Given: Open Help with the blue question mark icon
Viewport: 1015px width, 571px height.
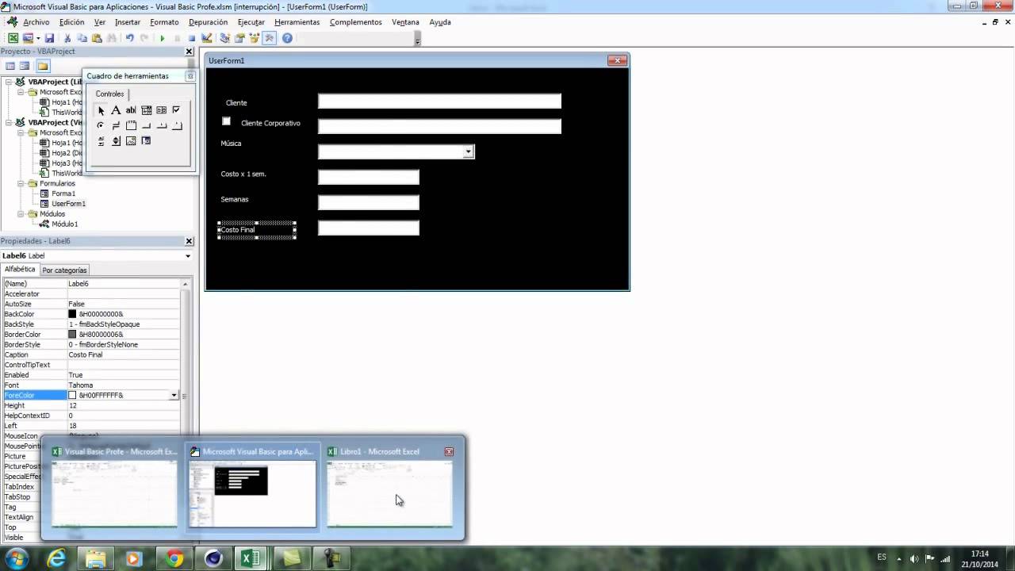Looking at the screenshot, I should (x=287, y=38).
